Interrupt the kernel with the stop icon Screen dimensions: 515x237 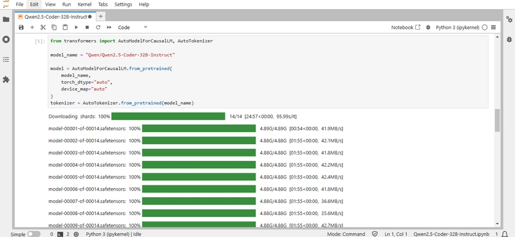(x=87, y=27)
